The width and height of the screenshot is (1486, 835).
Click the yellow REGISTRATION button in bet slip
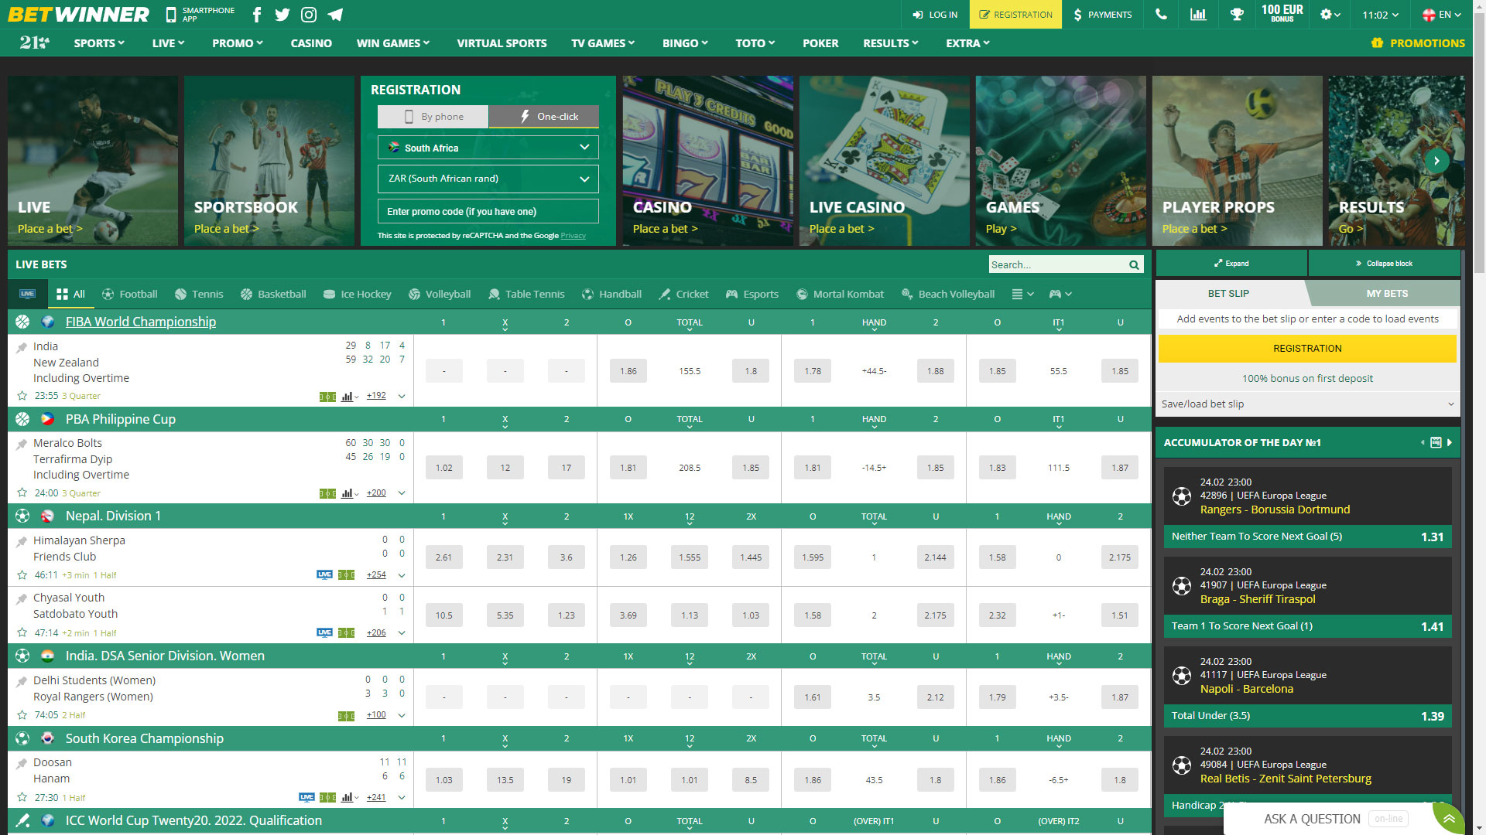pos(1307,349)
